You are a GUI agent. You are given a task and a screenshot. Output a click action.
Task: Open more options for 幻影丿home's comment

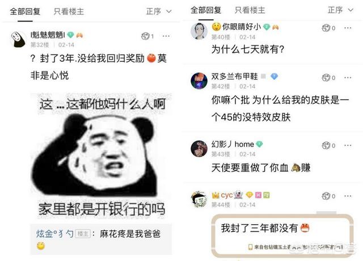pos(348,145)
